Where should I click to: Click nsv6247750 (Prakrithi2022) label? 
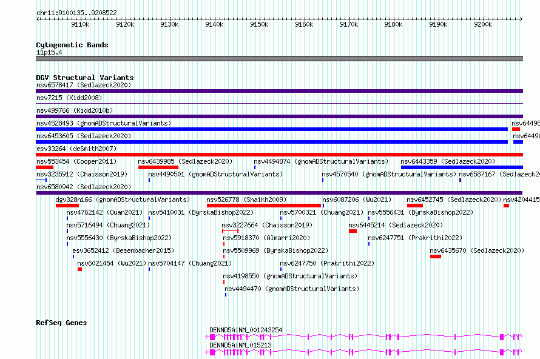327,263
